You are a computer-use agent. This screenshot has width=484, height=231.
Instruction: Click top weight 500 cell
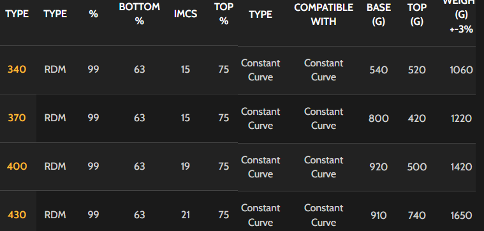pos(416,167)
